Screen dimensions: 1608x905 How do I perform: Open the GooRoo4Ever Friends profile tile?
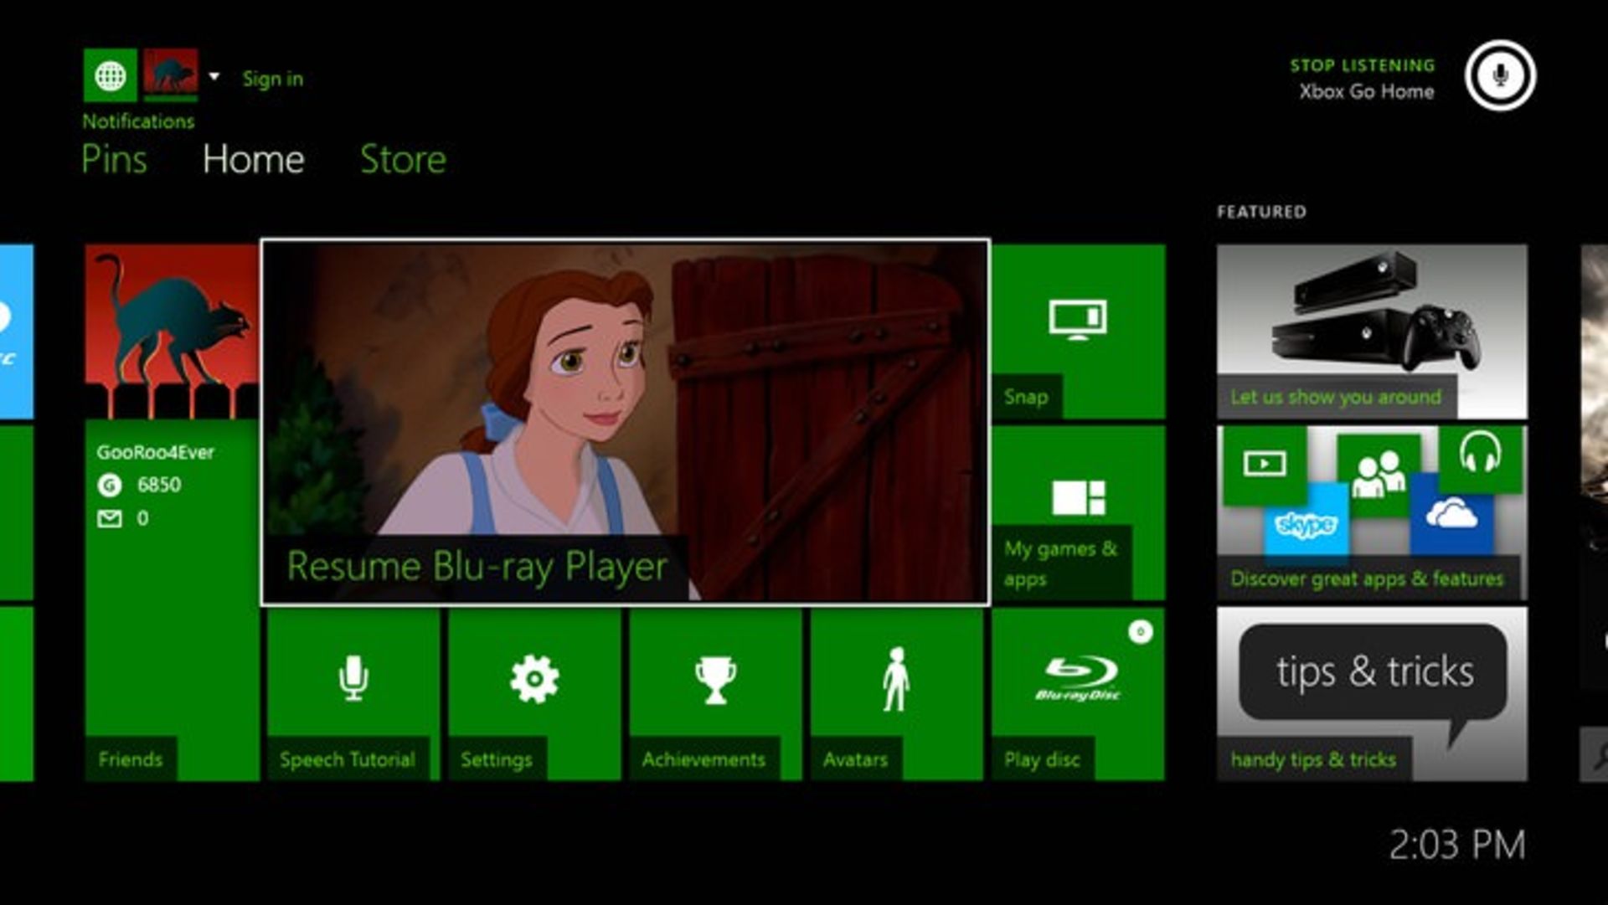(x=172, y=512)
